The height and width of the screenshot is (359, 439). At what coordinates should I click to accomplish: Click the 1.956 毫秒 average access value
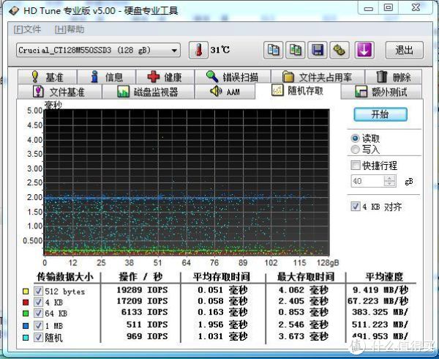(x=222, y=325)
